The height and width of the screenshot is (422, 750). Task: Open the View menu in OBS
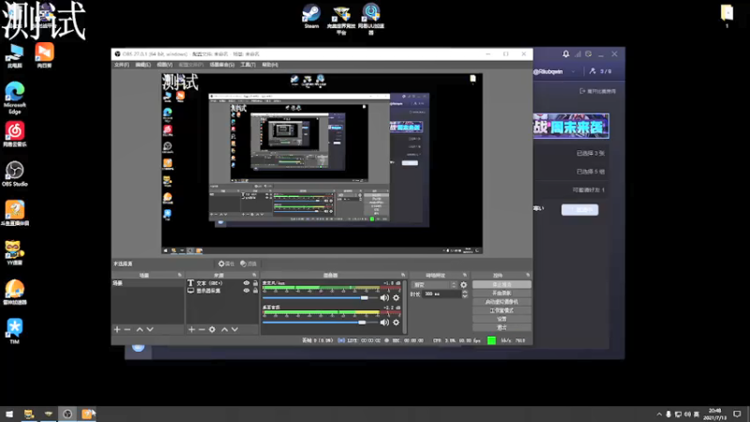coord(165,65)
